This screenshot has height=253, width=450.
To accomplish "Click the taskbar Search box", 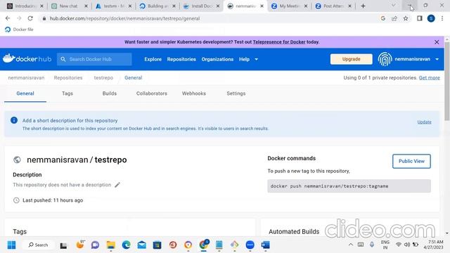I will coord(39,245).
